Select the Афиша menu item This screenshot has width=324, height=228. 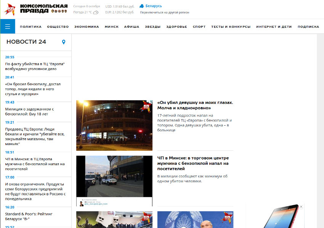(132, 27)
